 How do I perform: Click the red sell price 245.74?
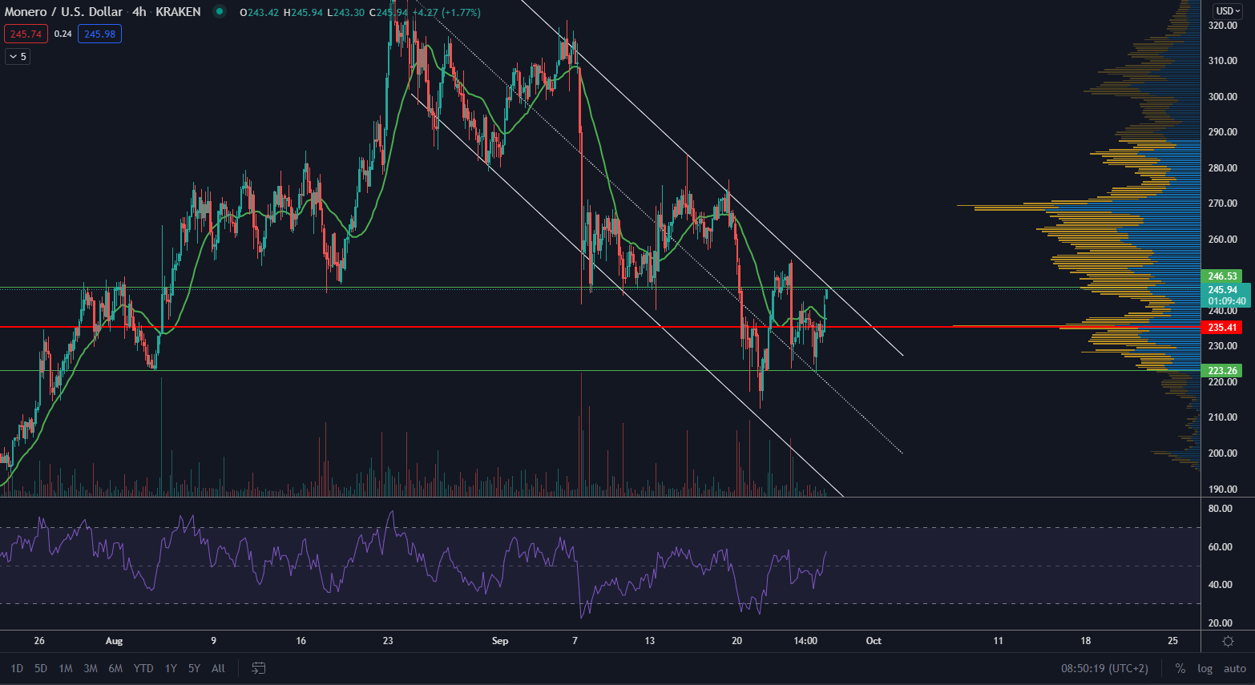(26, 34)
